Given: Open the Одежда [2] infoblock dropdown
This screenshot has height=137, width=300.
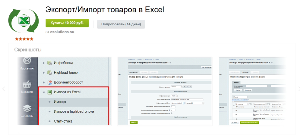Looking at the screenshot, I should pyautogui.click(x=195, y=103).
